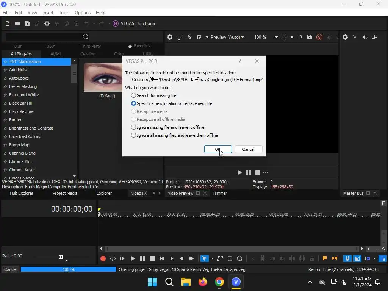This screenshot has width=388, height=291.
Task: Click the Record button in transport bar
Action: point(103,258)
